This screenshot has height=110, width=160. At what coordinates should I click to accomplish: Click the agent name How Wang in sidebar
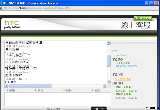click(121, 55)
